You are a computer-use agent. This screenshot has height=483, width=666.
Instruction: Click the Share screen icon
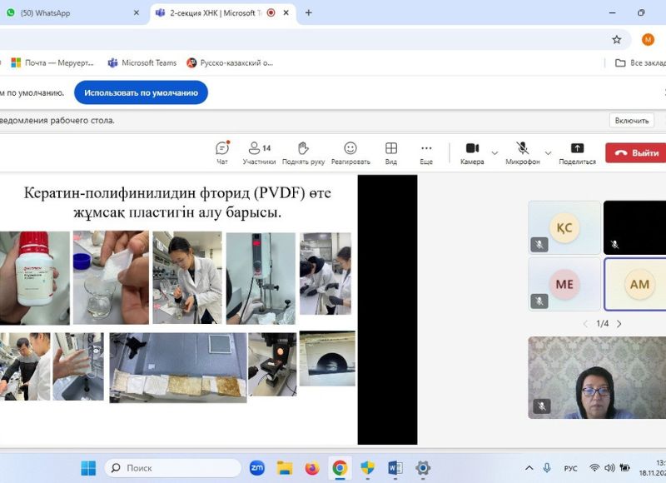577,152
